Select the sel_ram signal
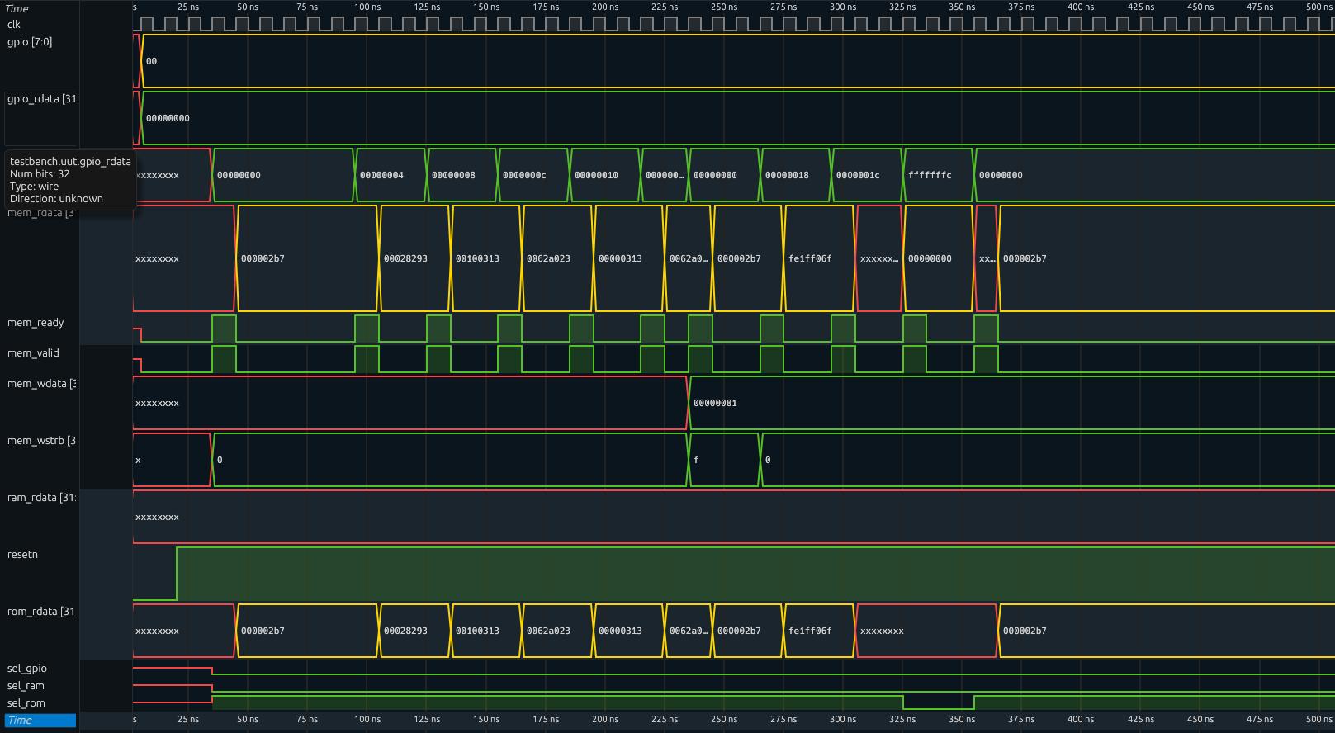This screenshot has width=1335, height=733. [26, 686]
